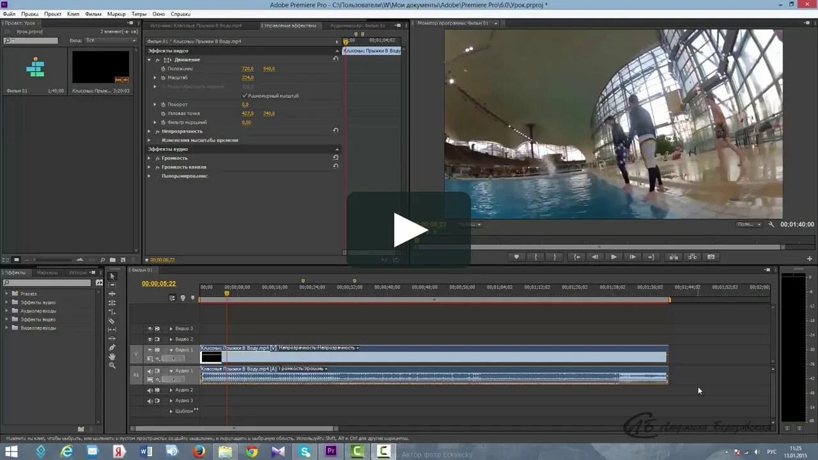Click the Lift button
The image size is (818, 460).
pyautogui.click(x=674, y=257)
